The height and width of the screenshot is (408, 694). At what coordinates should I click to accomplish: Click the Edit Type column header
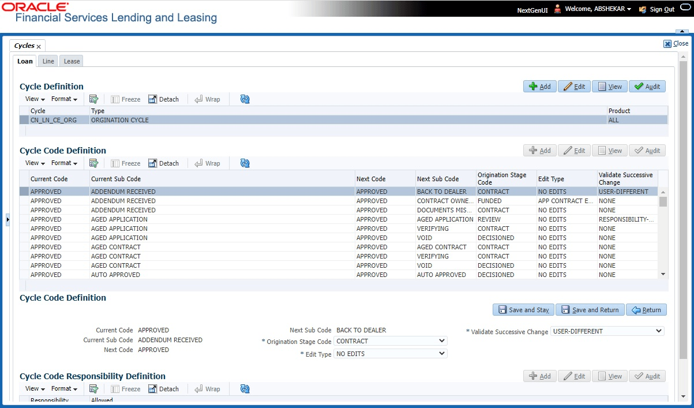point(567,179)
